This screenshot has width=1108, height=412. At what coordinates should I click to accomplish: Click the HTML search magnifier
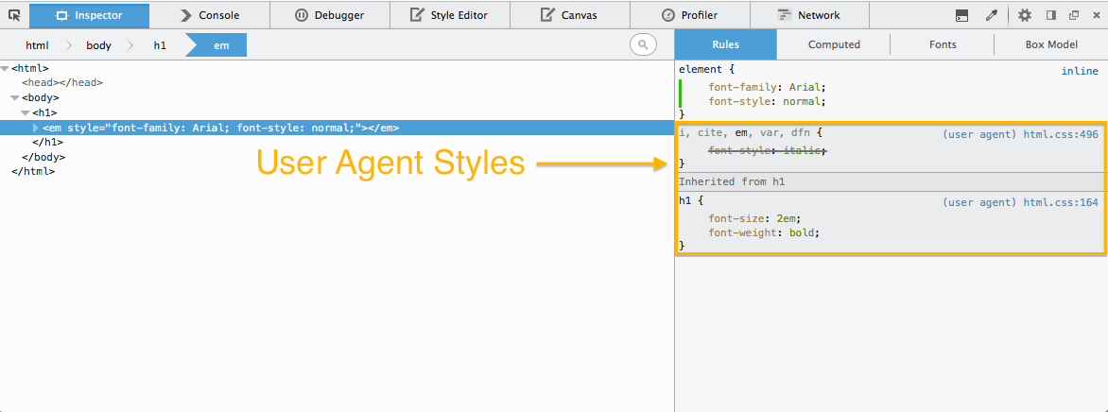(x=643, y=44)
